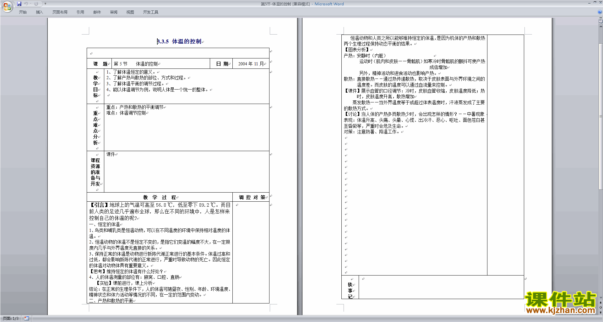Click the vertical scrollbar up arrow

point(600,26)
